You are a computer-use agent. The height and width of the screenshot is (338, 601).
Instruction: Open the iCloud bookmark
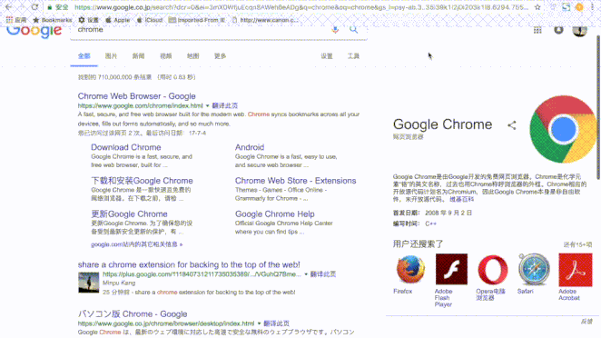150,20
